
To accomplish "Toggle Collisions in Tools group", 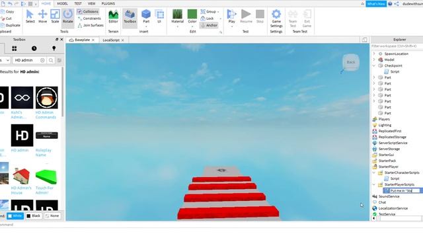I will (88, 12).
